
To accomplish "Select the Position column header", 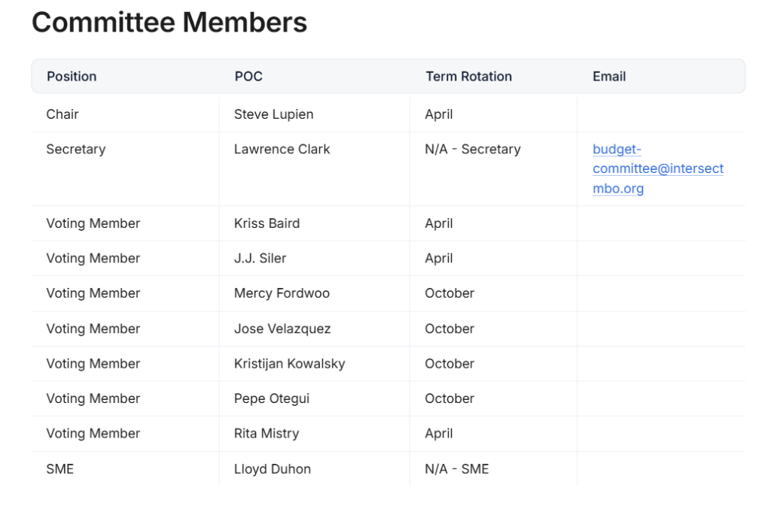I will click(x=72, y=77).
